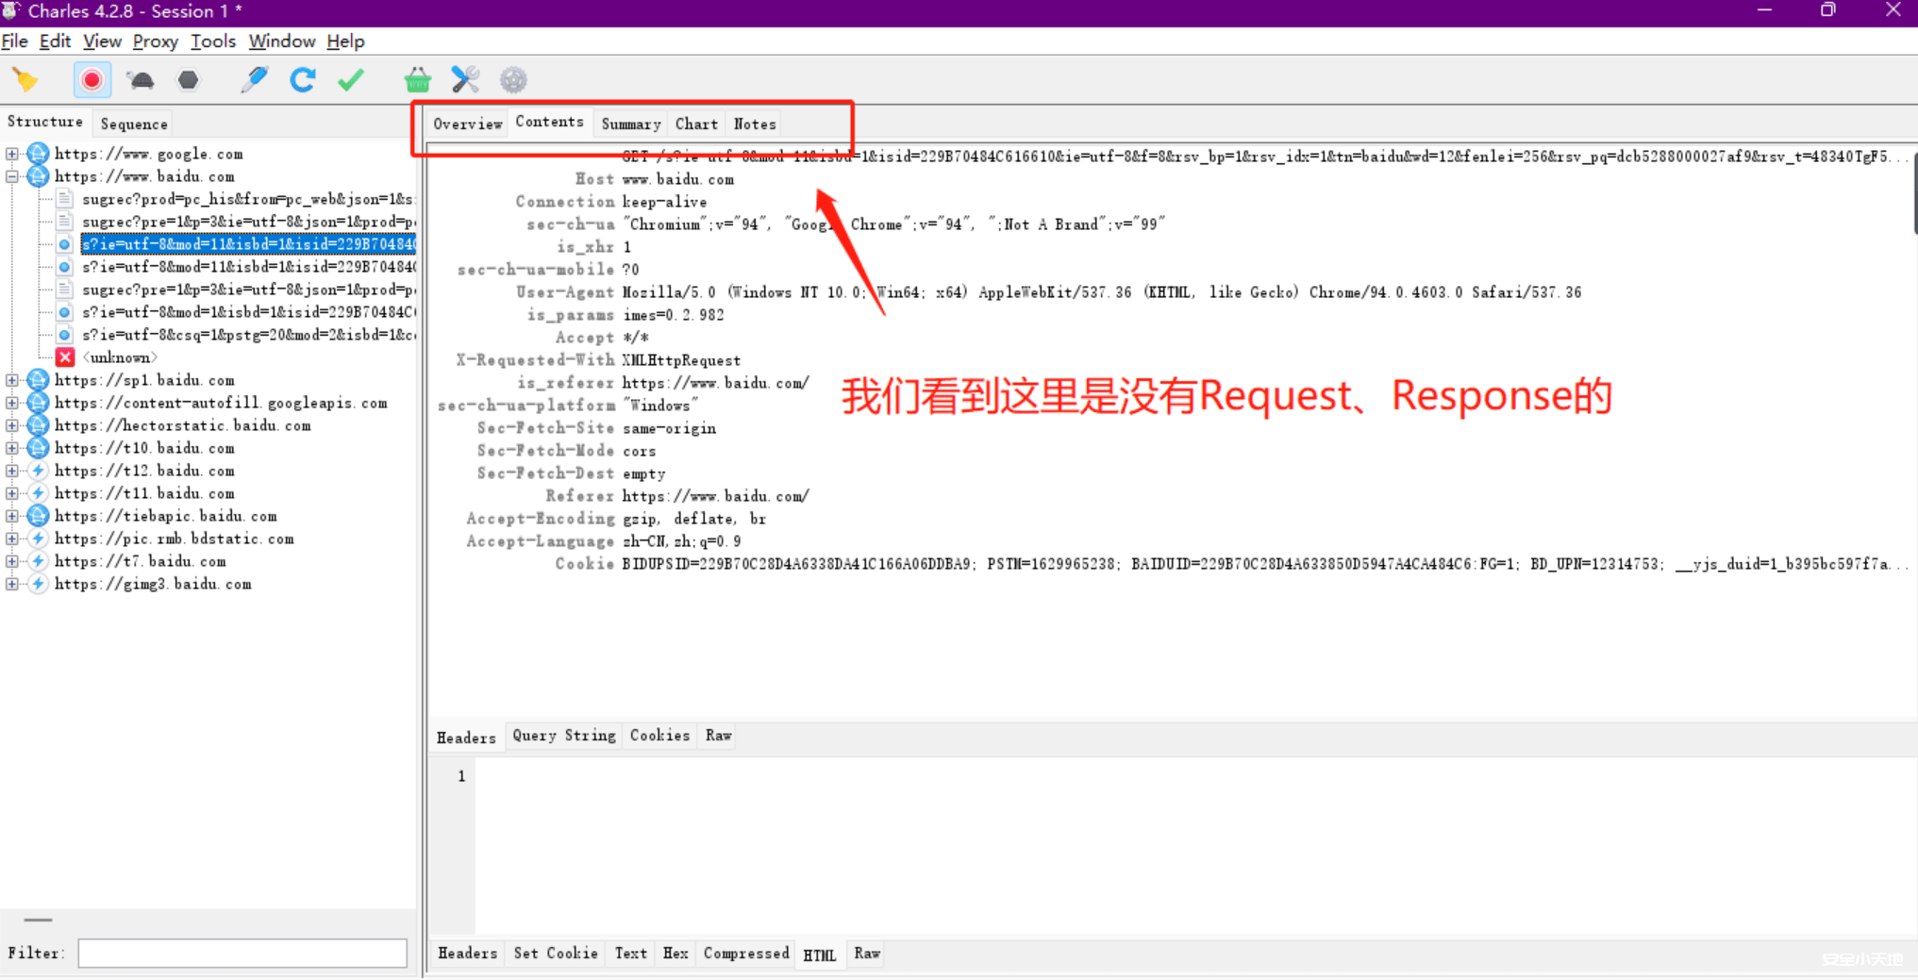
Task: Toggle breakpoints with the hexagon icon
Action: 189,80
